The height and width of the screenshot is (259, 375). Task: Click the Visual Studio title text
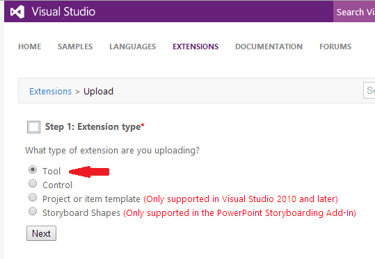(x=63, y=12)
